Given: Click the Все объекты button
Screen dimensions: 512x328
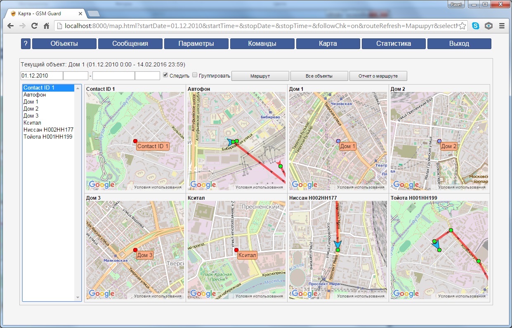Looking at the screenshot, I should [x=319, y=76].
